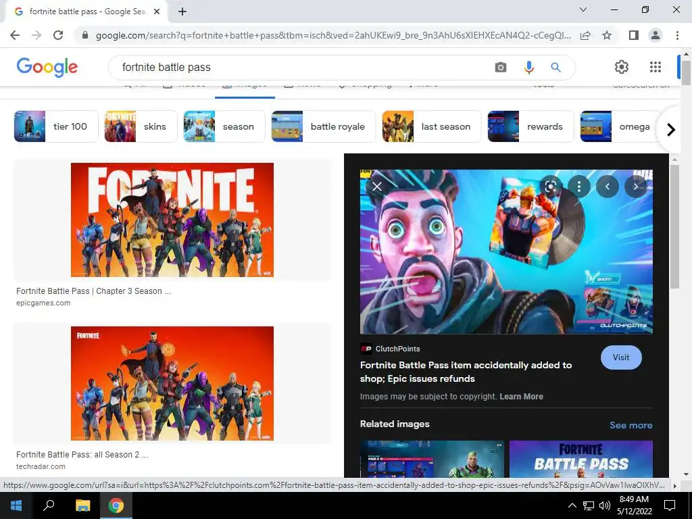Screen dimensions: 692x519
Task: Open the Chrome three-dot menu
Action: tap(677, 35)
